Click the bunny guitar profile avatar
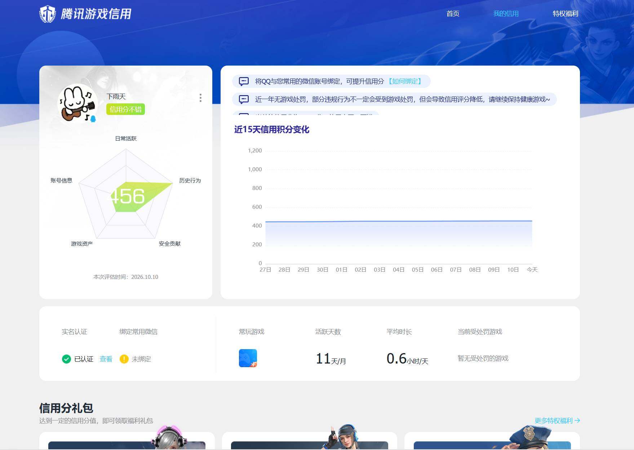The height and width of the screenshot is (450, 634). point(77,104)
